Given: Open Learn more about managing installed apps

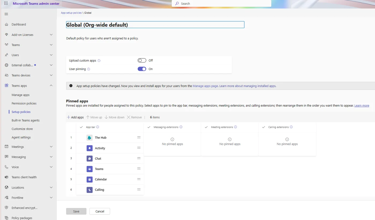Looking at the screenshot, I should (247, 86).
